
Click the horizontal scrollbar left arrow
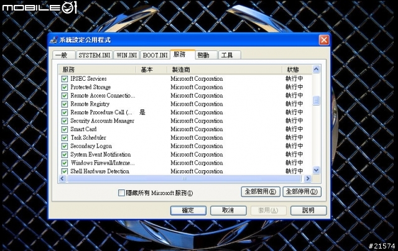[x=62, y=178]
